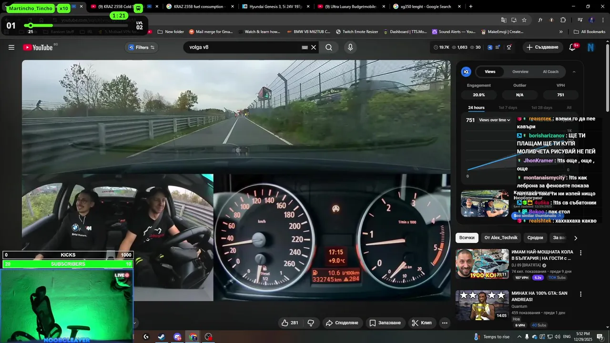Viewport: 610px width, 343px height.
Task: Clear the search box with the X
Action: (314, 47)
